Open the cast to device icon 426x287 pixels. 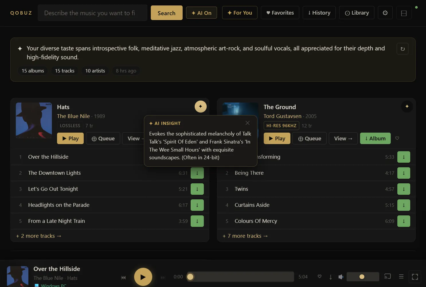(387, 276)
